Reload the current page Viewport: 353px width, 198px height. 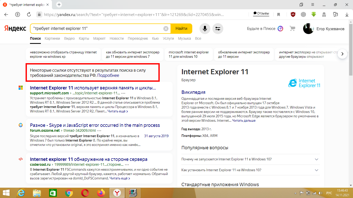click(x=29, y=14)
